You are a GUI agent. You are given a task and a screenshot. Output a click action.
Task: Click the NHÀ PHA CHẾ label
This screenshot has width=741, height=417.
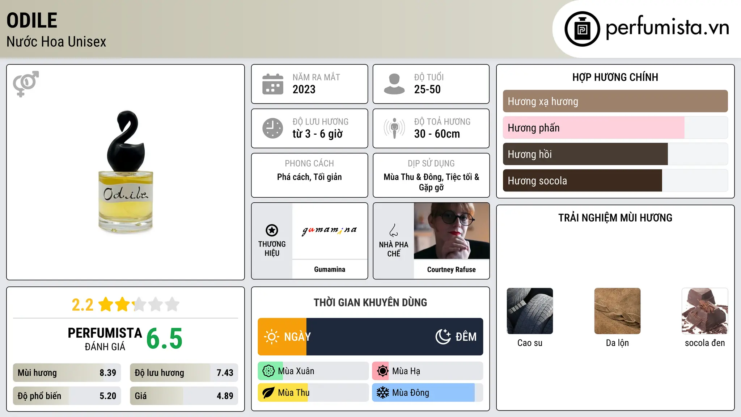(394, 249)
